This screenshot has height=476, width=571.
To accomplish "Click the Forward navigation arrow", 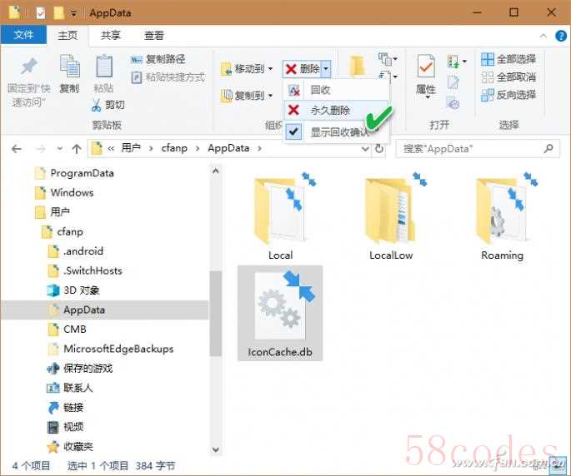I will [41, 149].
